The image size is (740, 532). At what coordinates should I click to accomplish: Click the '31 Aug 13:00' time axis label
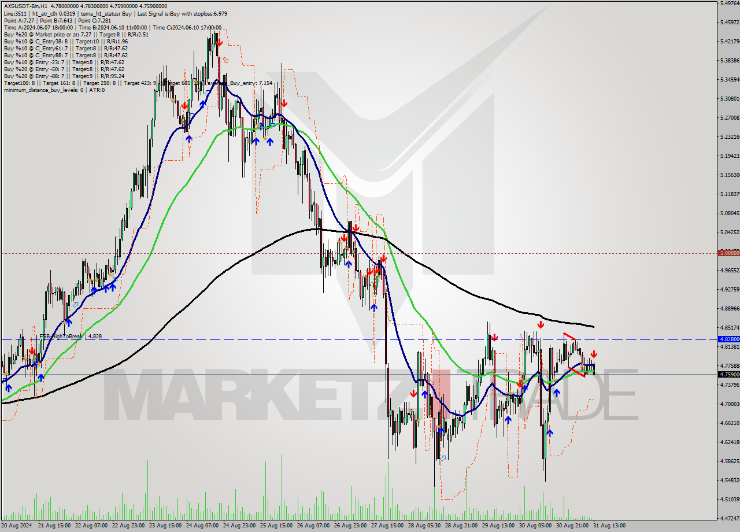pos(610,525)
